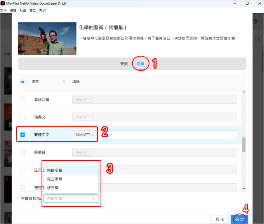Open the 瑞典文 encoding field
264x224 pixels.
(x=155, y=117)
